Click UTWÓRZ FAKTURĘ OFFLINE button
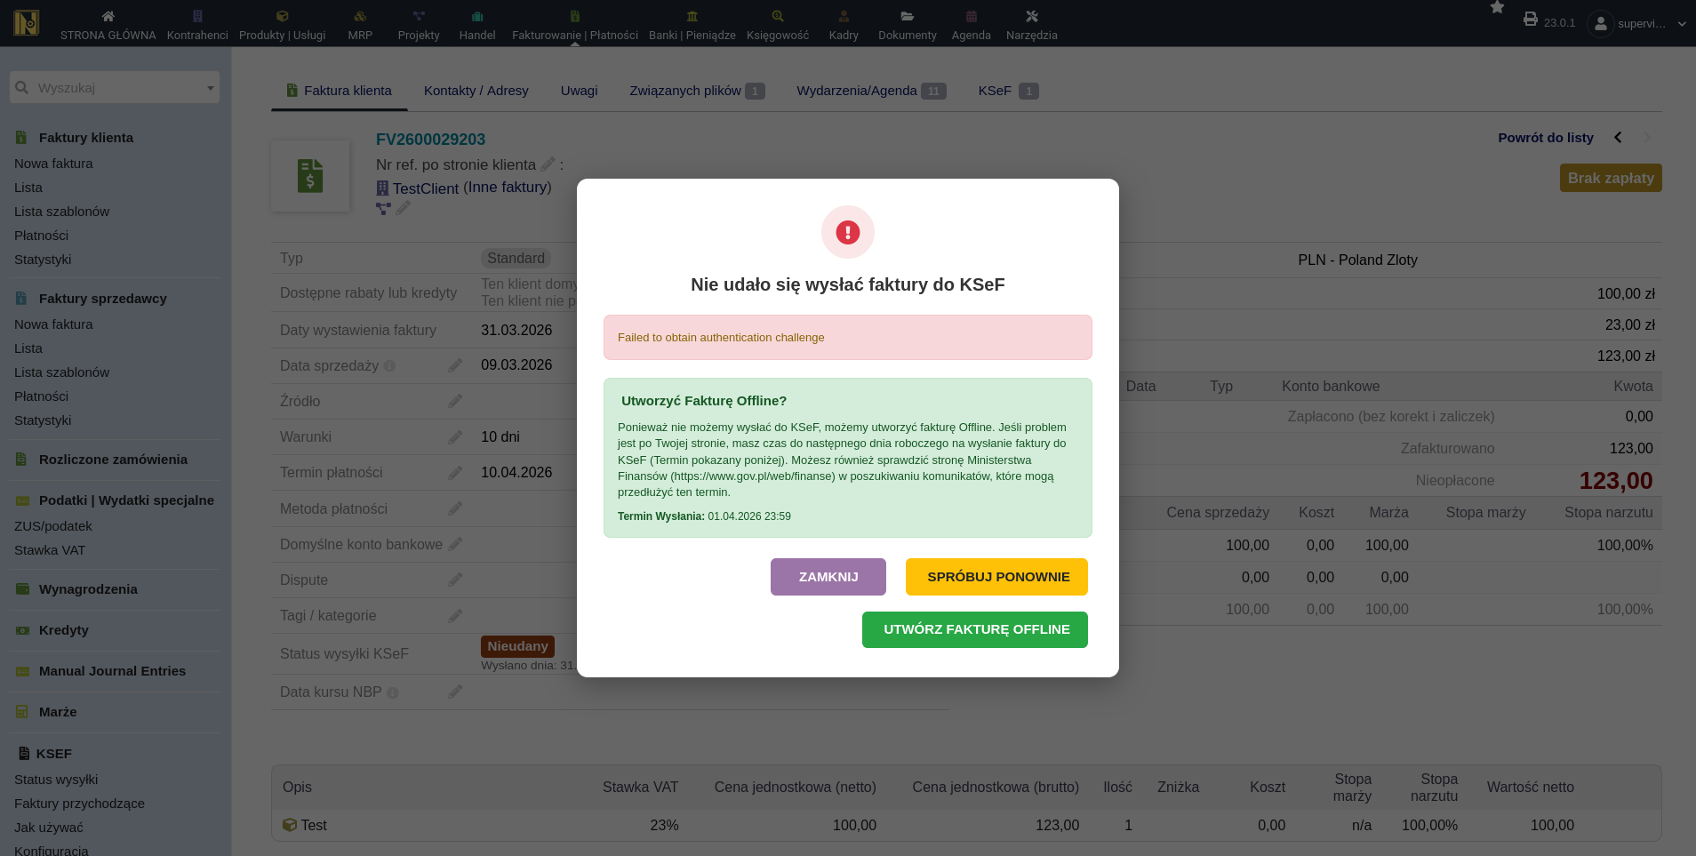Screen dimensions: 1696x856 [974, 629]
